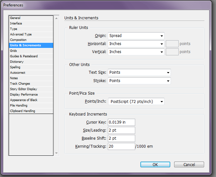Open the Advanced Type category
Viewport: 216px width, 177px height.
click(x=31, y=34)
